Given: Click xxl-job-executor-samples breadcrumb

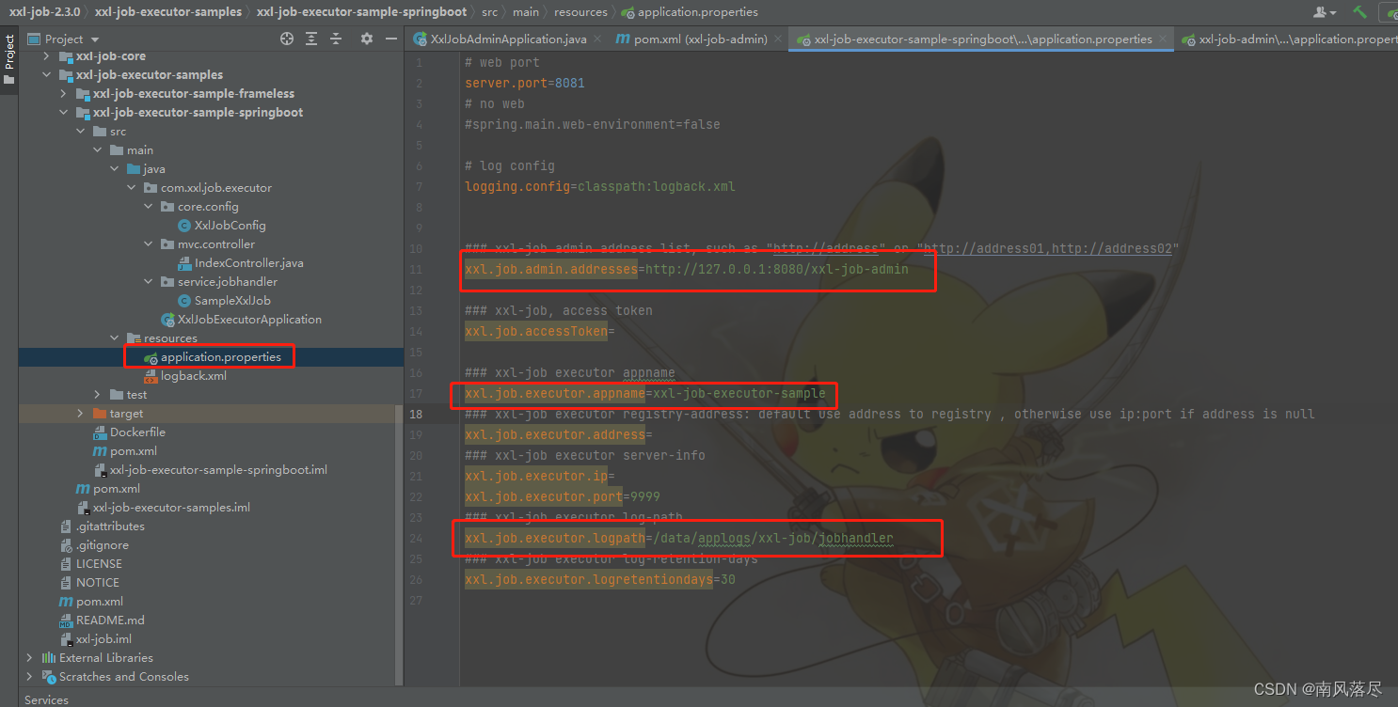Looking at the screenshot, I should coord(168,12).
